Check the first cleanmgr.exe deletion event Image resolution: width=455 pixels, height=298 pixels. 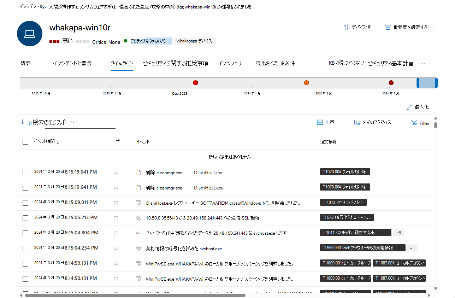(25, 173)
